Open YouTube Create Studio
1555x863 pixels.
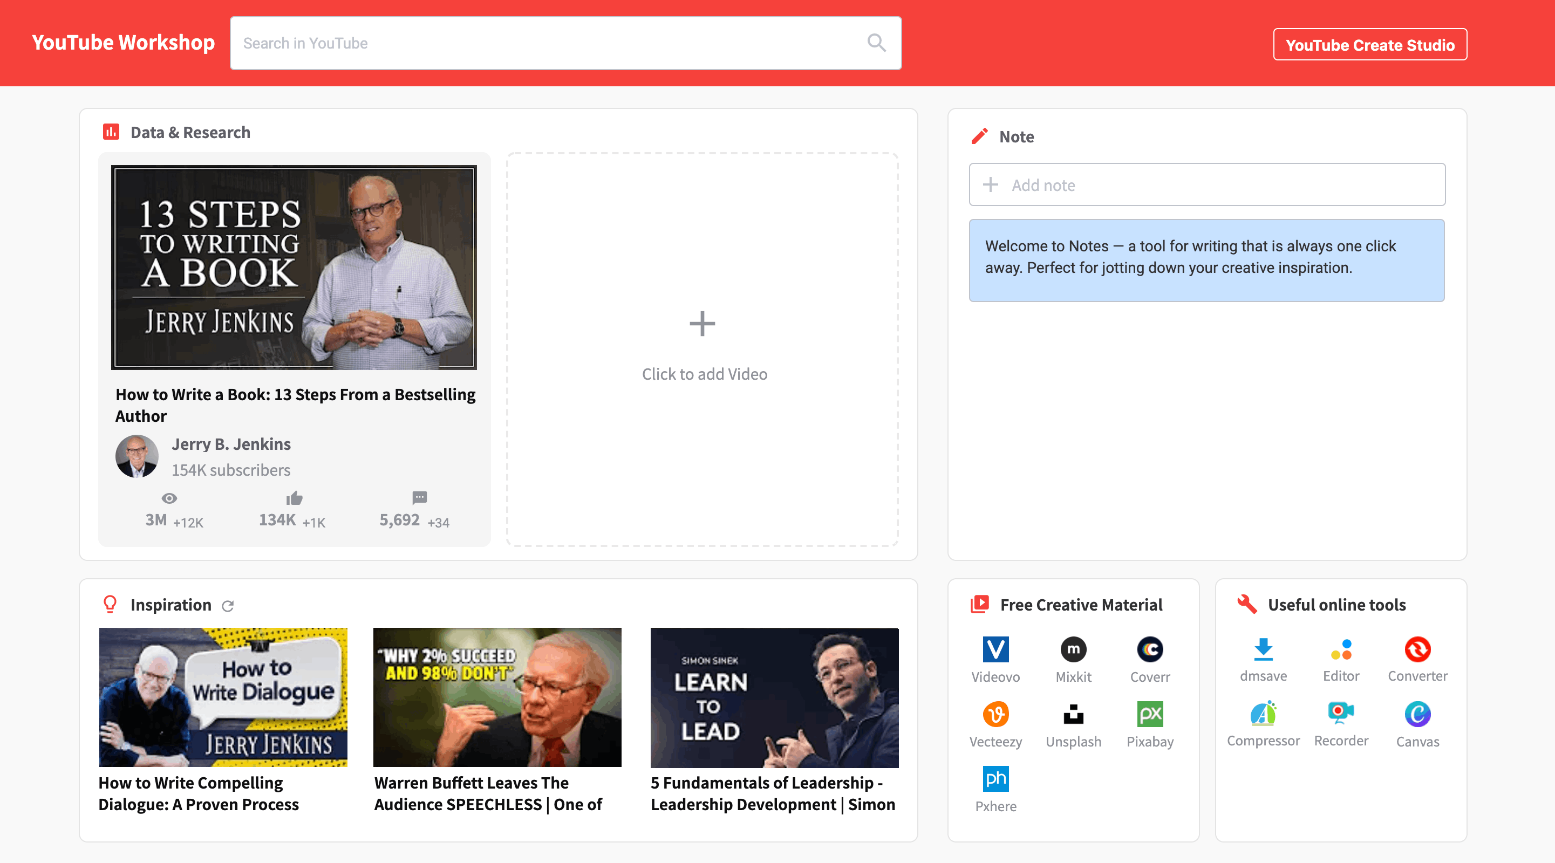point(1370,45)
